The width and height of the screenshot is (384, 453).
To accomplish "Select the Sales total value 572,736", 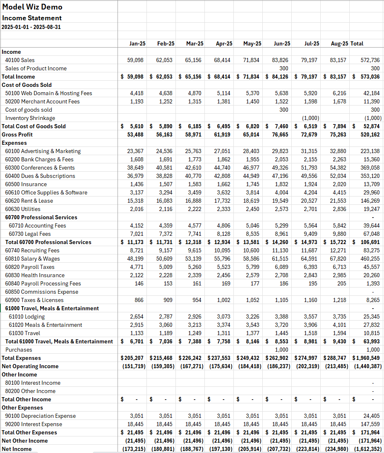I will point(370,60).
